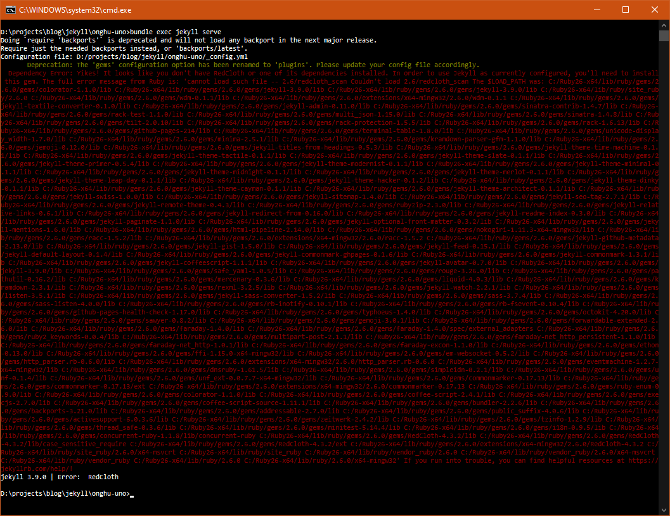Image resolution: width=670 pixels, height=516 pixels.
Task: Click the 'plugins' word in deprecation notice
Action: pos(292,65)
